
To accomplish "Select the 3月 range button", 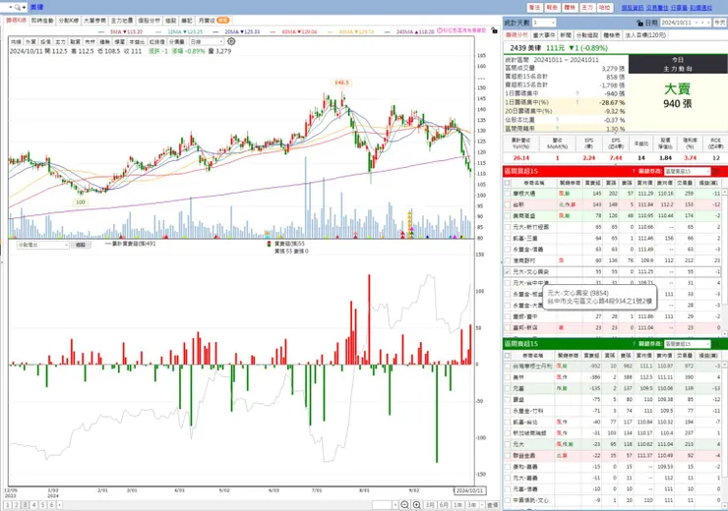I will (430, 505).
